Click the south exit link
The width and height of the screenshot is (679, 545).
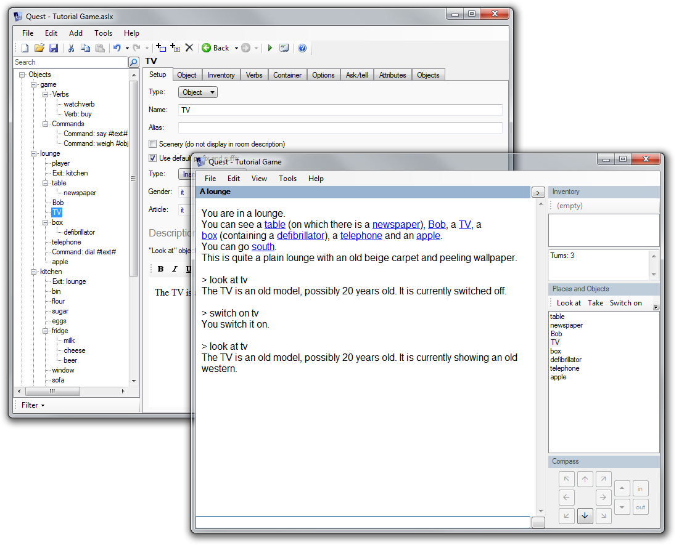[263, 246]
